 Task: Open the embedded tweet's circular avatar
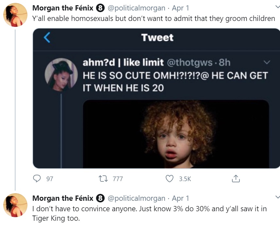pyautogui.click(x=61, y=75)
